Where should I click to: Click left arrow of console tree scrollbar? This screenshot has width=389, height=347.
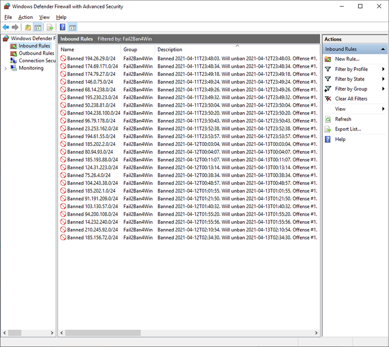tap(5, 333)
